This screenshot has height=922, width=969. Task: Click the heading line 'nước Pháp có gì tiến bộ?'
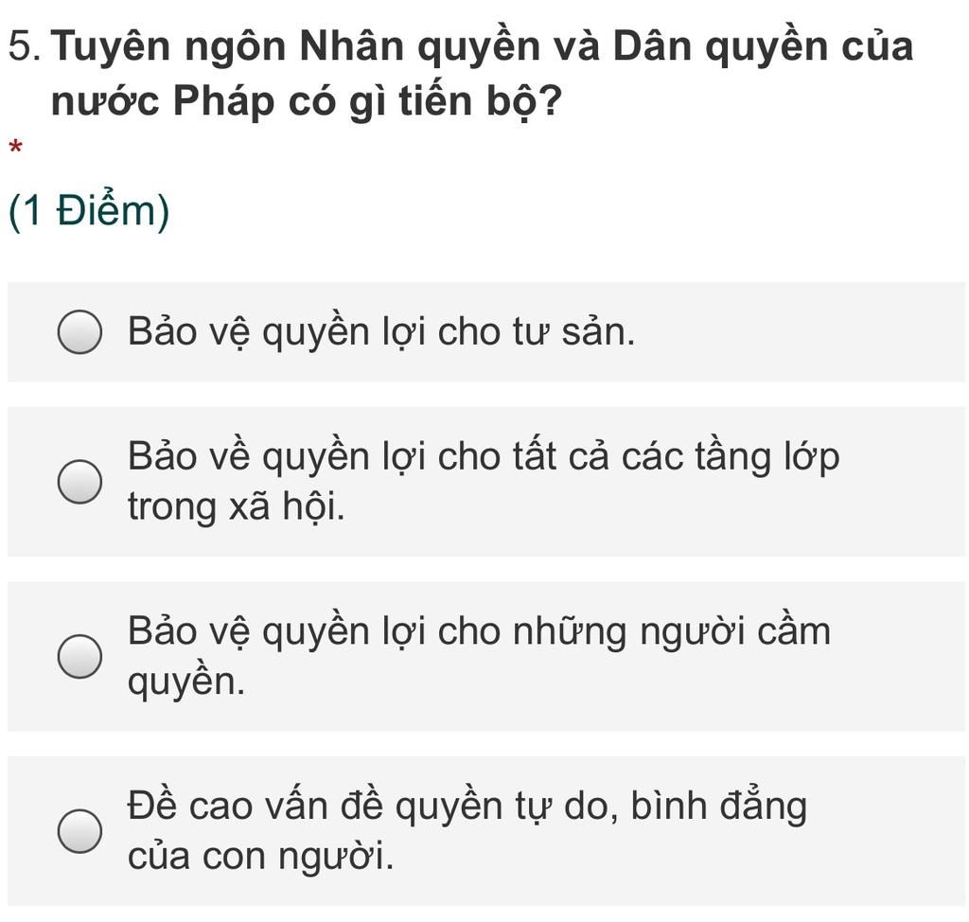point(303,100)
